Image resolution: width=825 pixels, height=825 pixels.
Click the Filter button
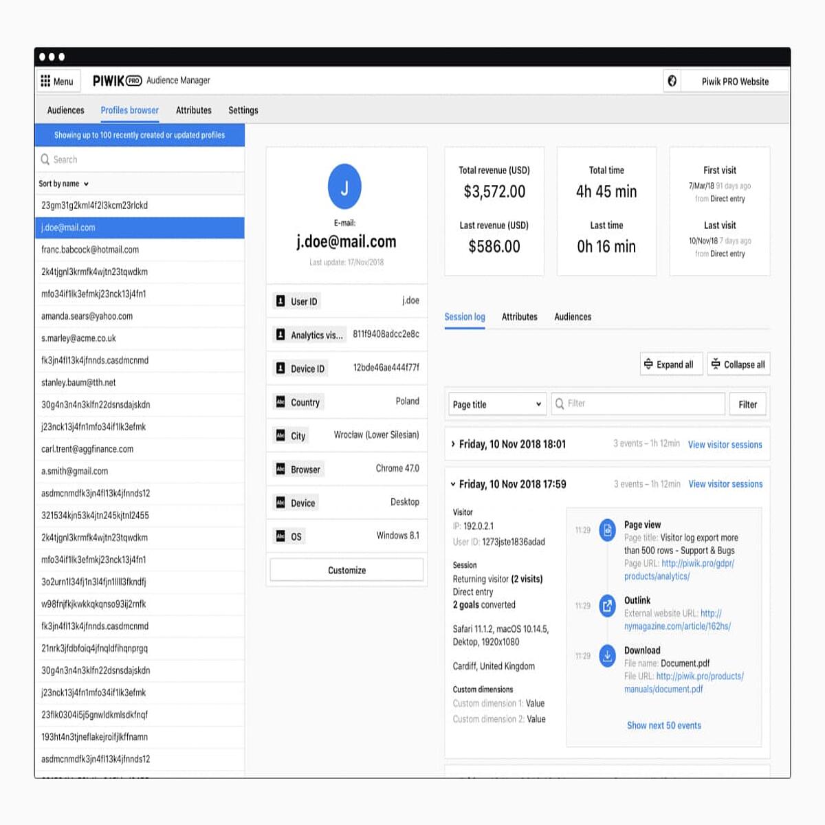(x=748, y=404)
